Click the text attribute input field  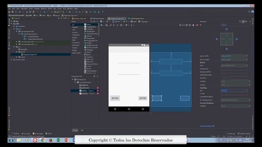(234, 91)
